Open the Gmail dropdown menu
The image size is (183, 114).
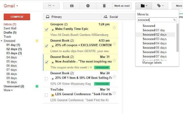coord(11,6)
